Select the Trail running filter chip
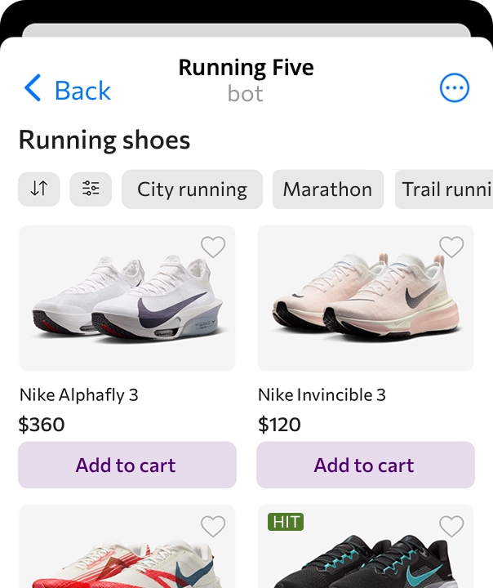 [x=445, y=189]
